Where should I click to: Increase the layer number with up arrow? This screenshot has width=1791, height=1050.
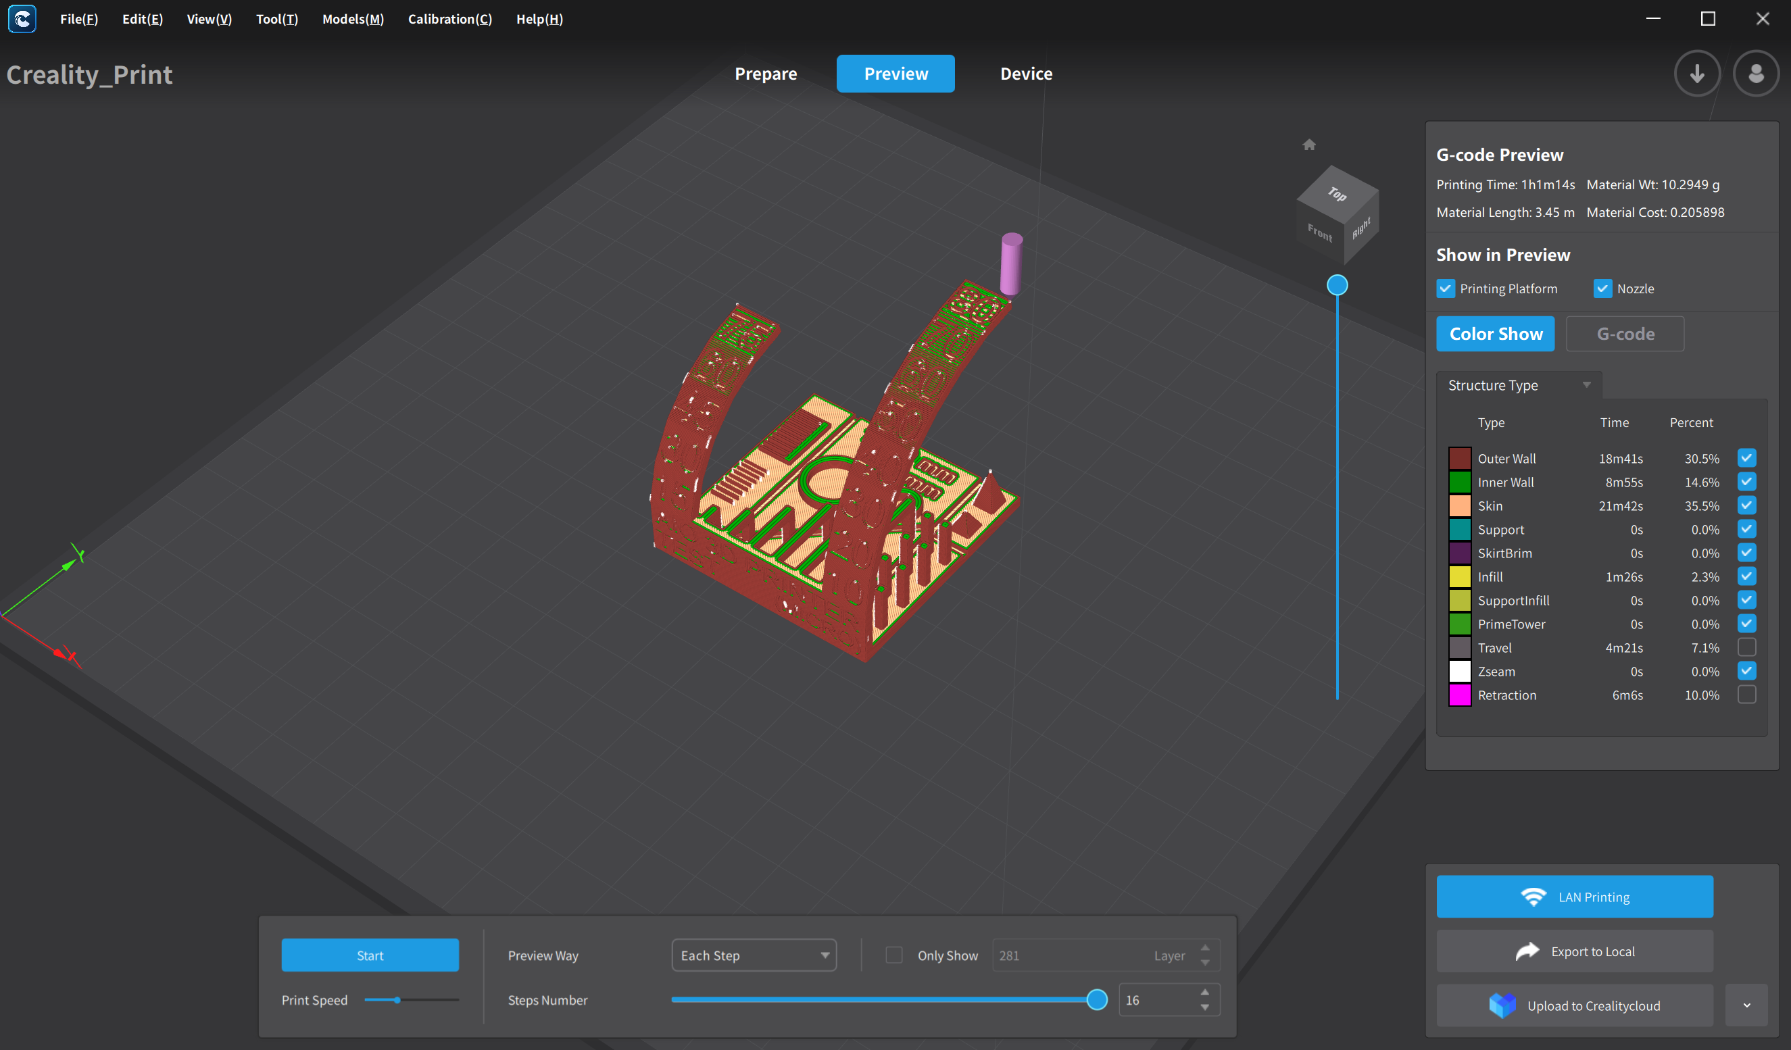point(1204,948)
